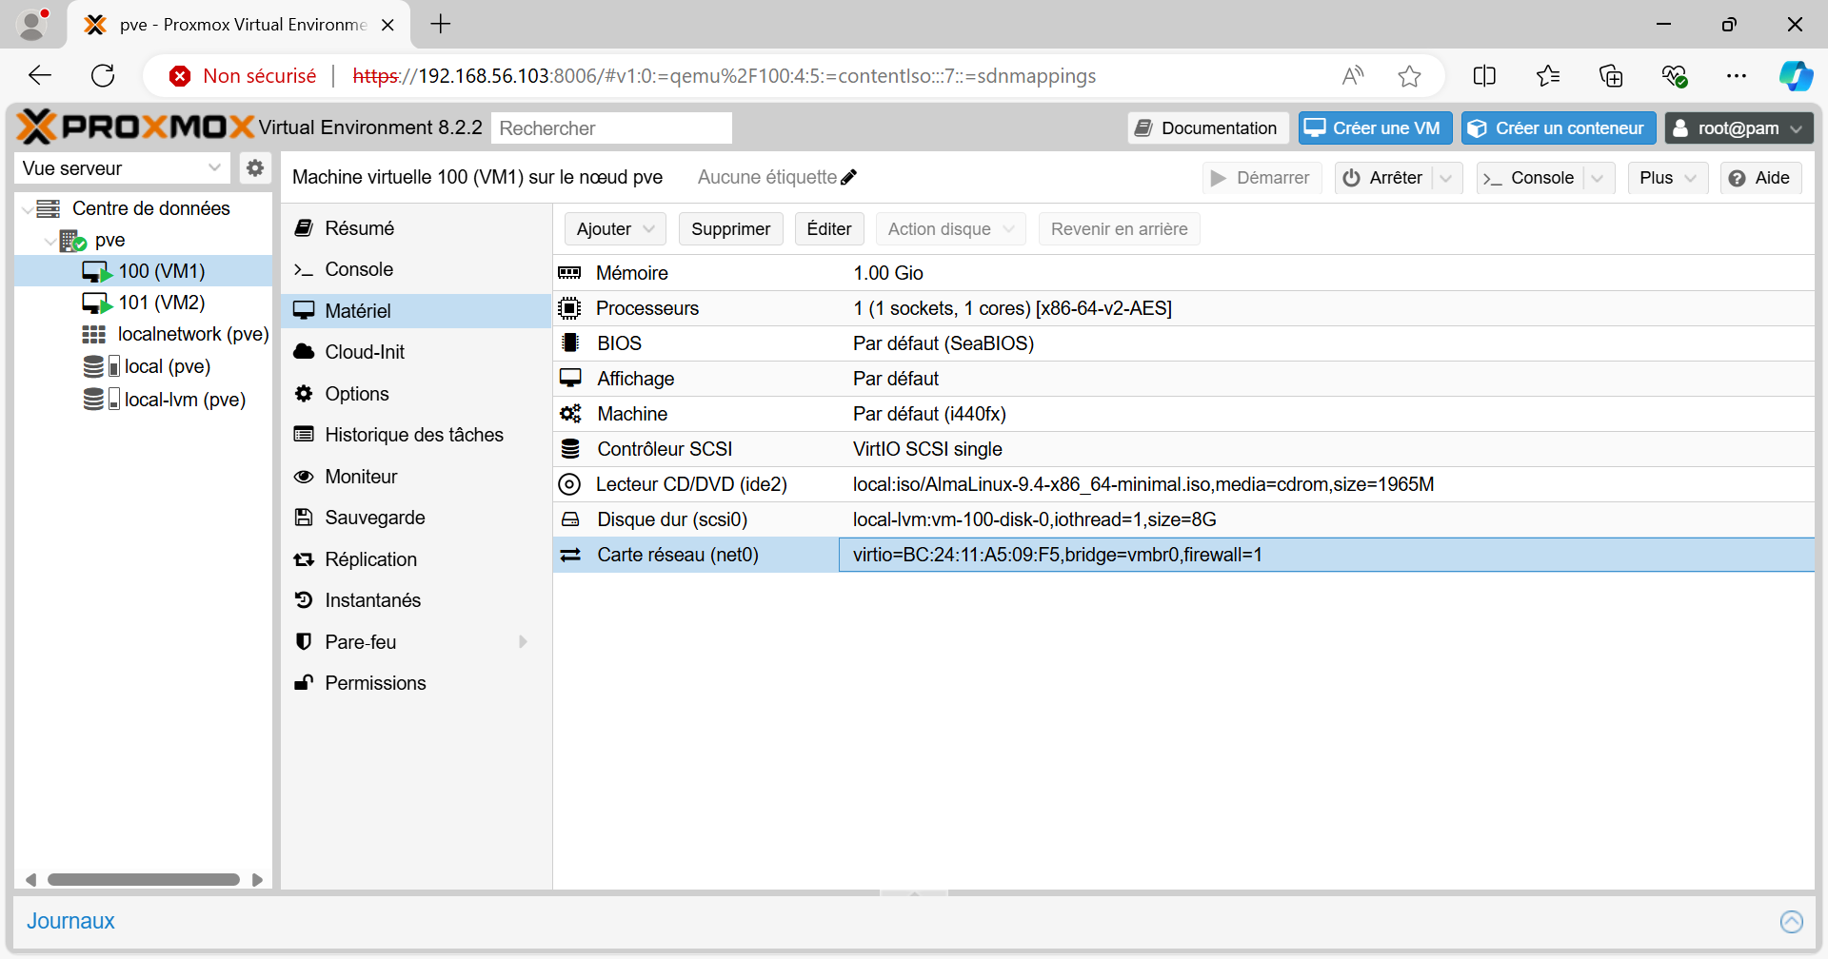Click the Proxmox logo

[x=136, y=127]
